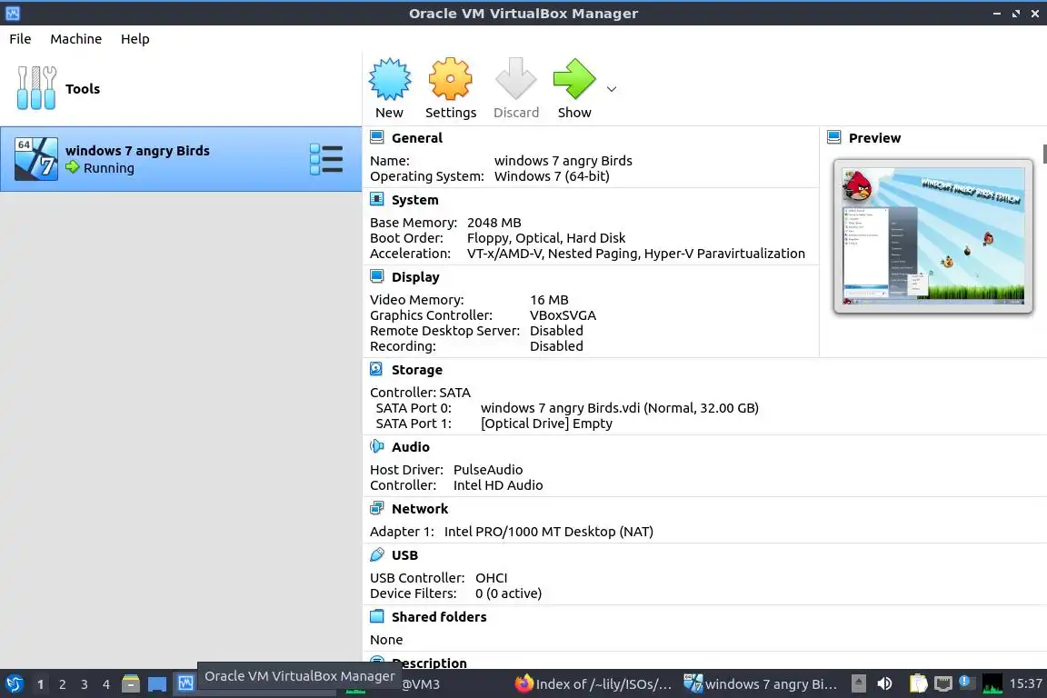Open the start menu icon in the taskbar
Viewport: 1047px width, 698px height.
pyautogui.click(x=14, y=684)
